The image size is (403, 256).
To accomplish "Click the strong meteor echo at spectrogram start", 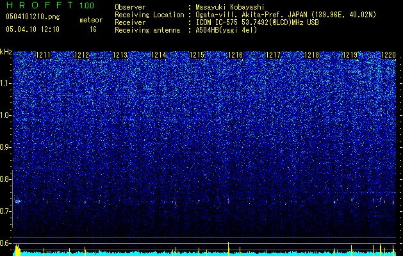I will click(x=17, y=202).
